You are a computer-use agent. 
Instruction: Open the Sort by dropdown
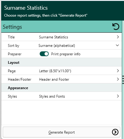pos(117,45)
